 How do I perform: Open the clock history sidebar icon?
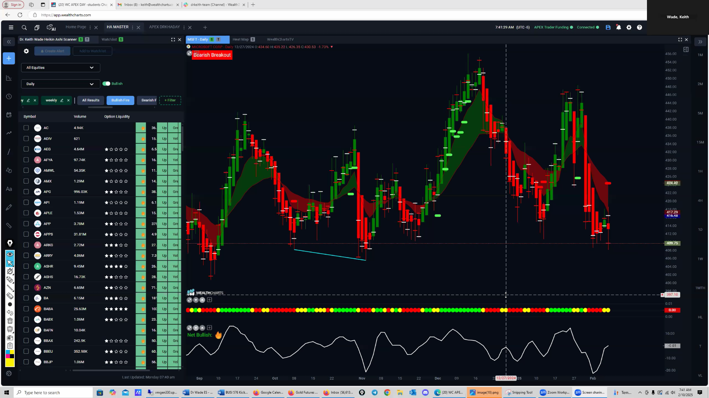coord(9,97)
